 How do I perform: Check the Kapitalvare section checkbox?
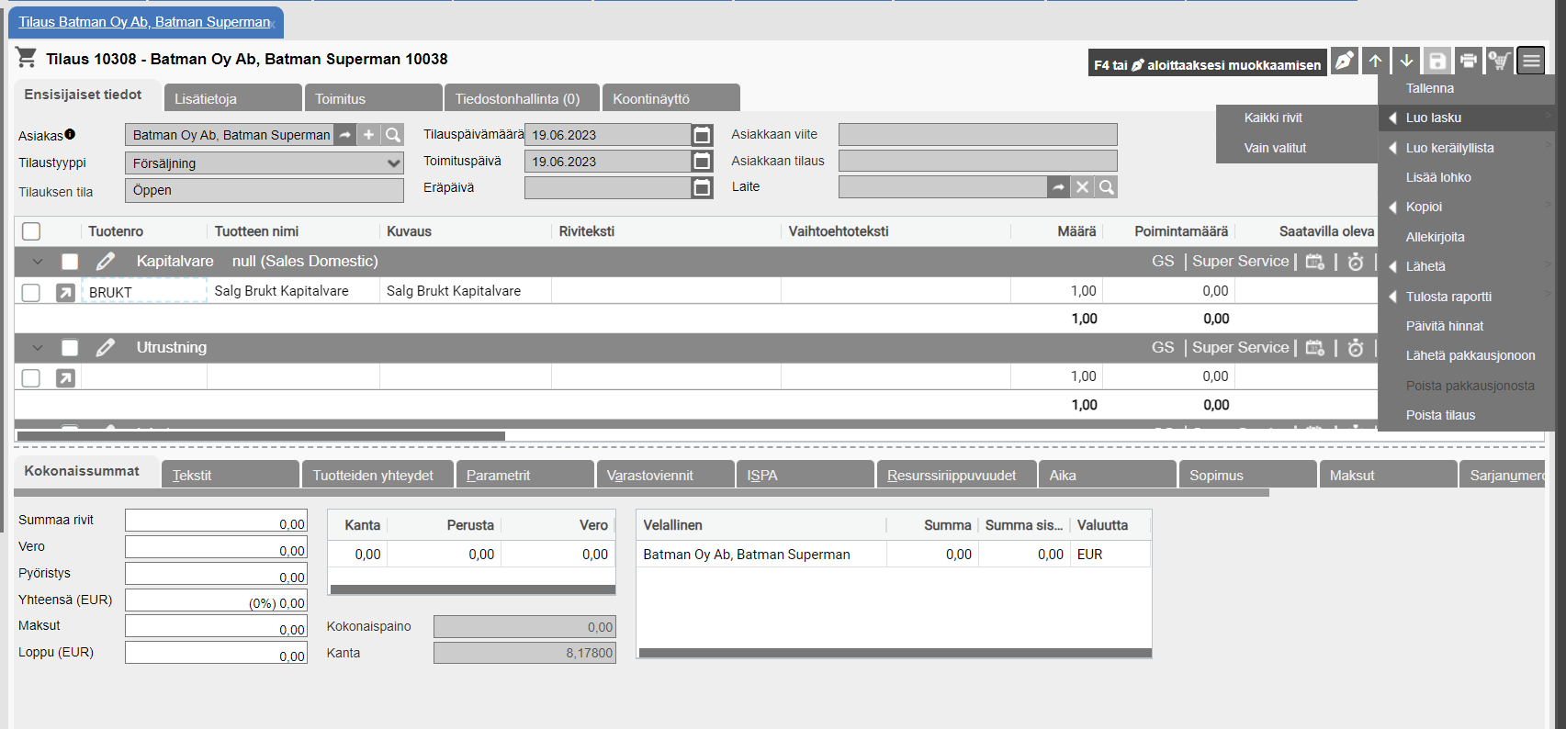click(x=70, y=262)
